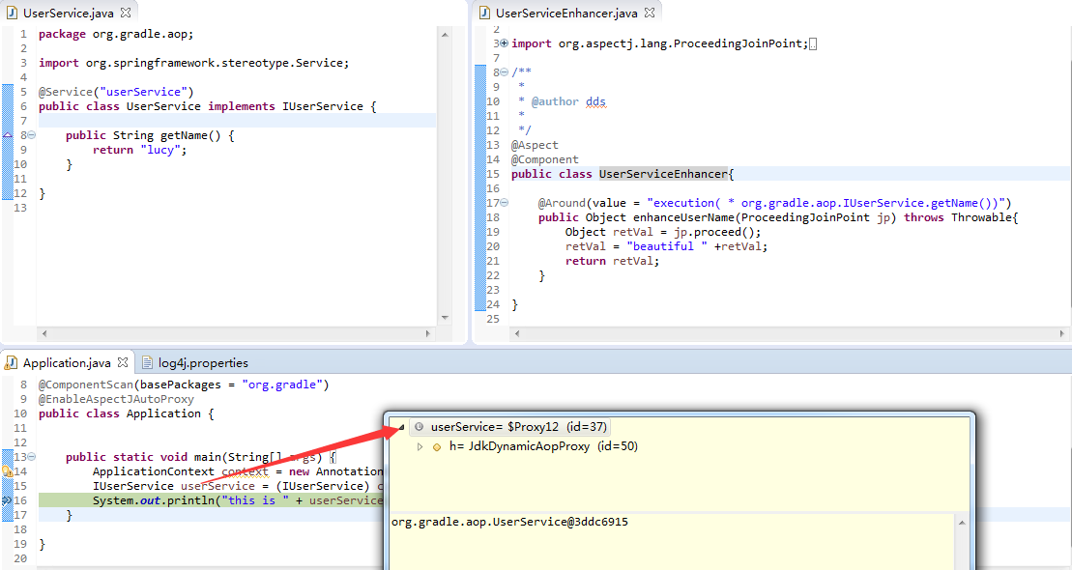Click the Java file icon on Application.java tab

point(12,363)
